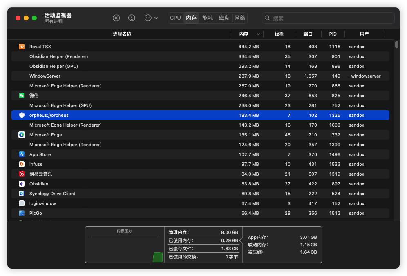The image size is (407, 276).
Task: Switch to the 能耗 tab
Action: tap(208, 18)
